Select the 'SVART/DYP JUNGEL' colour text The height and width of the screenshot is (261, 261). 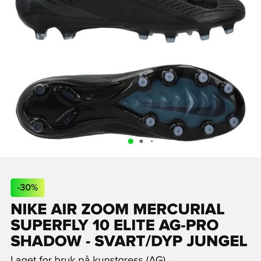(x=171, y=241)
